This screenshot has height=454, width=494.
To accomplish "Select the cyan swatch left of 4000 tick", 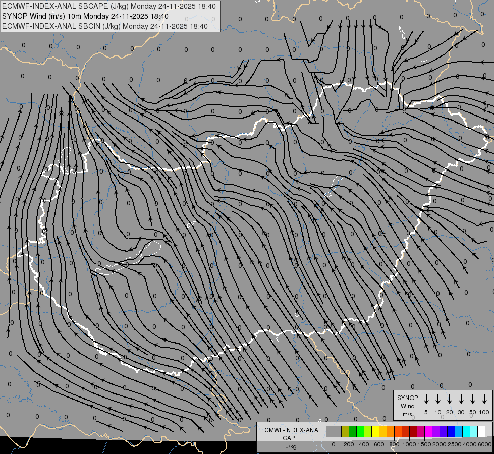I will 466,431.
